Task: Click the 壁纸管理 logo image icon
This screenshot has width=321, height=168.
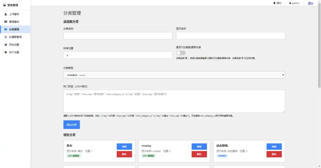Action: click(x=4, y=5)
